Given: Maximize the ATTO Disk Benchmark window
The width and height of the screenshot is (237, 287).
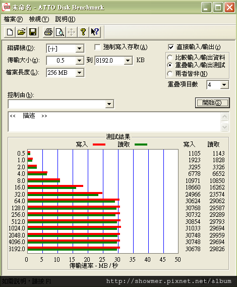Looking at the screenshot, I should (218, 7).
